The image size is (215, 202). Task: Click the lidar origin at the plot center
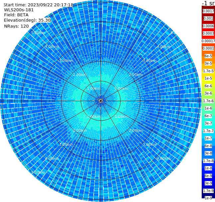click(x=101, y=101)
